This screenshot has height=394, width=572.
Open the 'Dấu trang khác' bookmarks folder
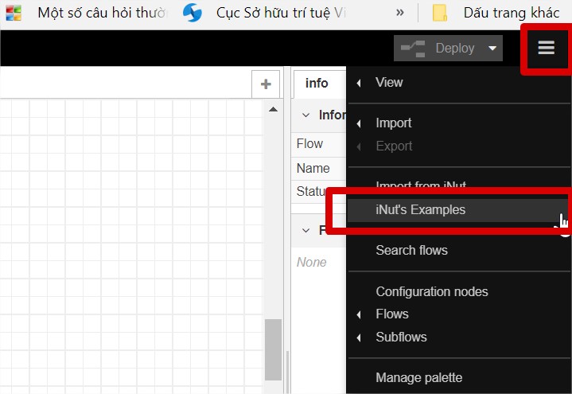[496, 13]
